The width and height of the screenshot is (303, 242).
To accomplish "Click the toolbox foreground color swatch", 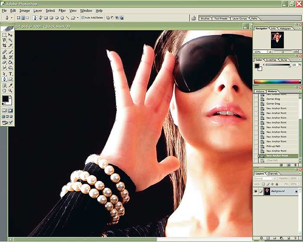I will [x=5, y=99].
